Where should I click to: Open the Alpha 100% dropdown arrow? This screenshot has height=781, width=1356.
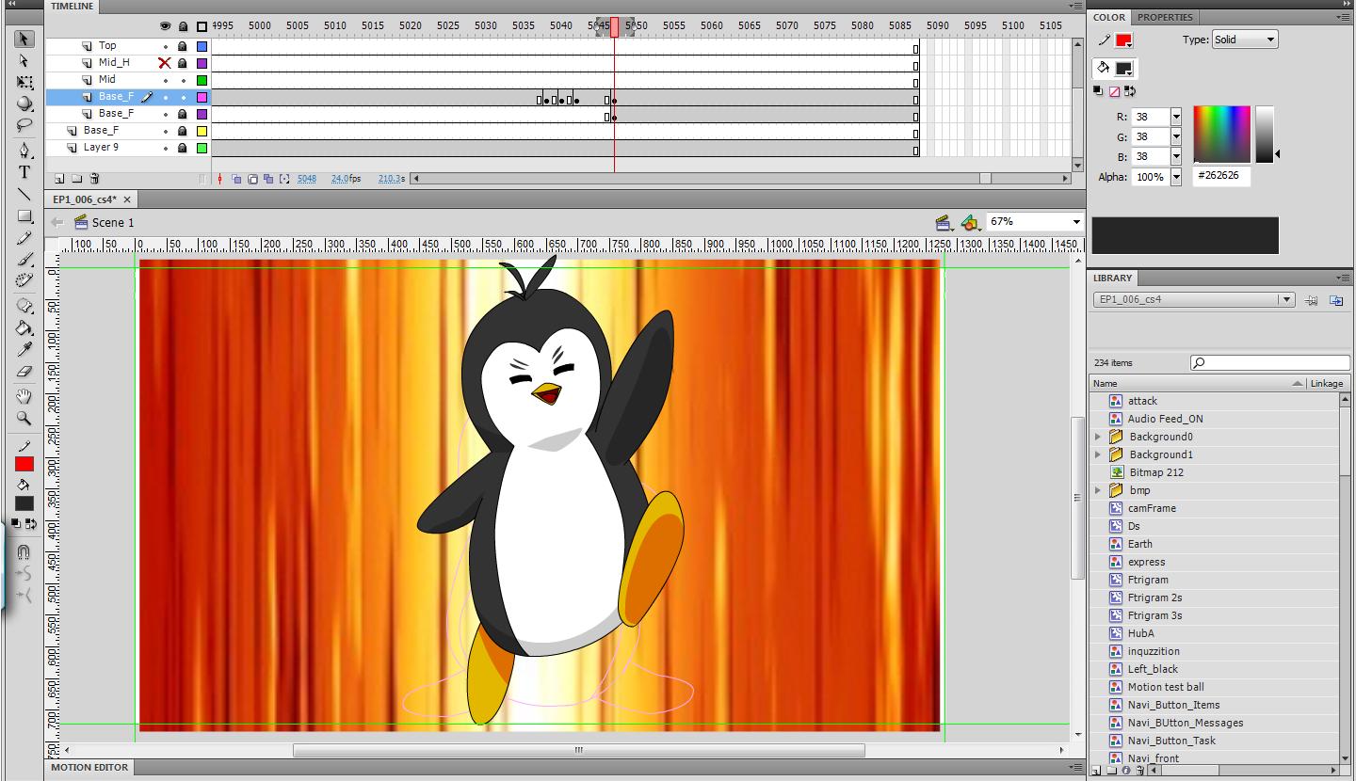(1176, 177)
